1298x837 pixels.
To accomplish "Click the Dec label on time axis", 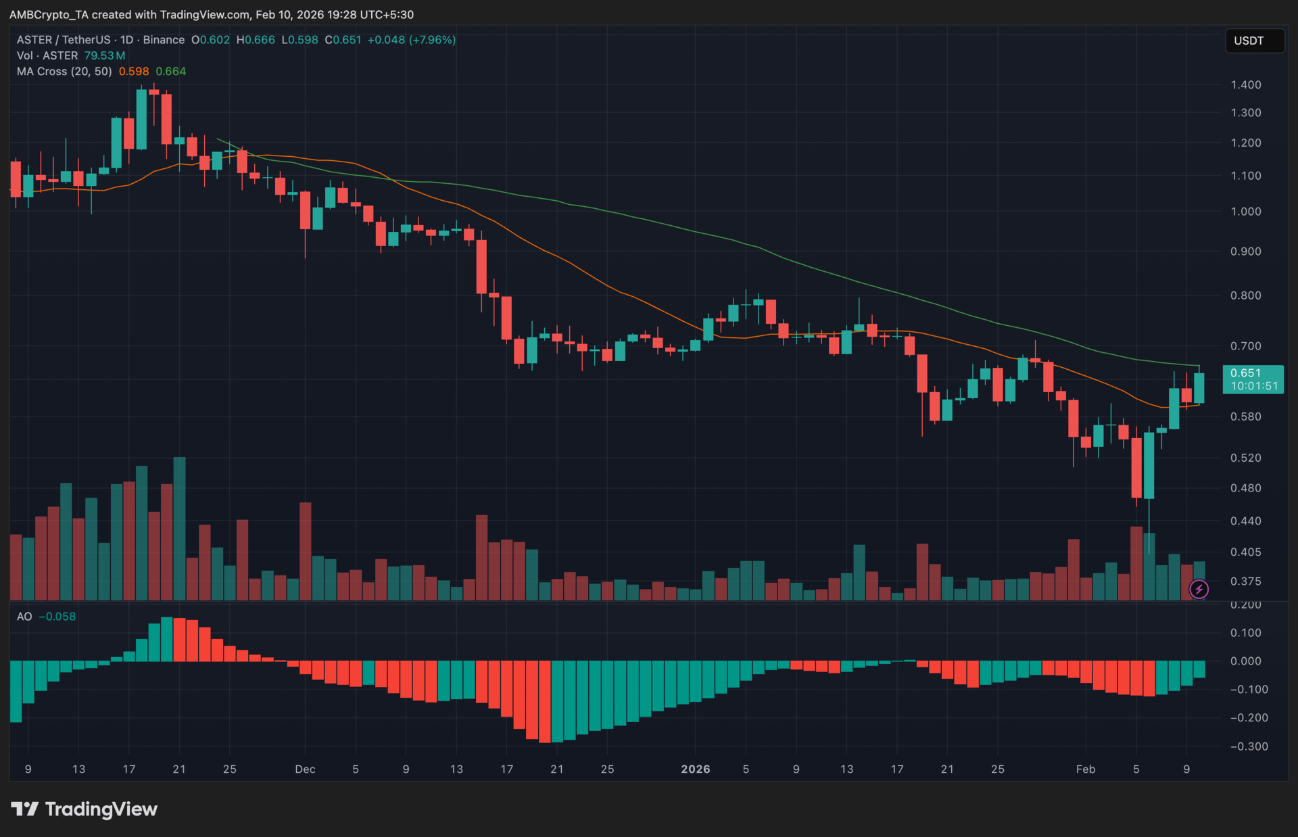I will coord(305,769).
